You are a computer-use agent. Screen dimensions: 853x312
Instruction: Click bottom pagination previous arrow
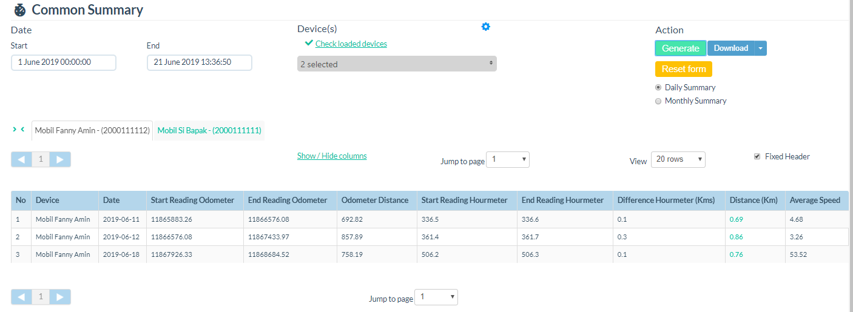(21, 297)
